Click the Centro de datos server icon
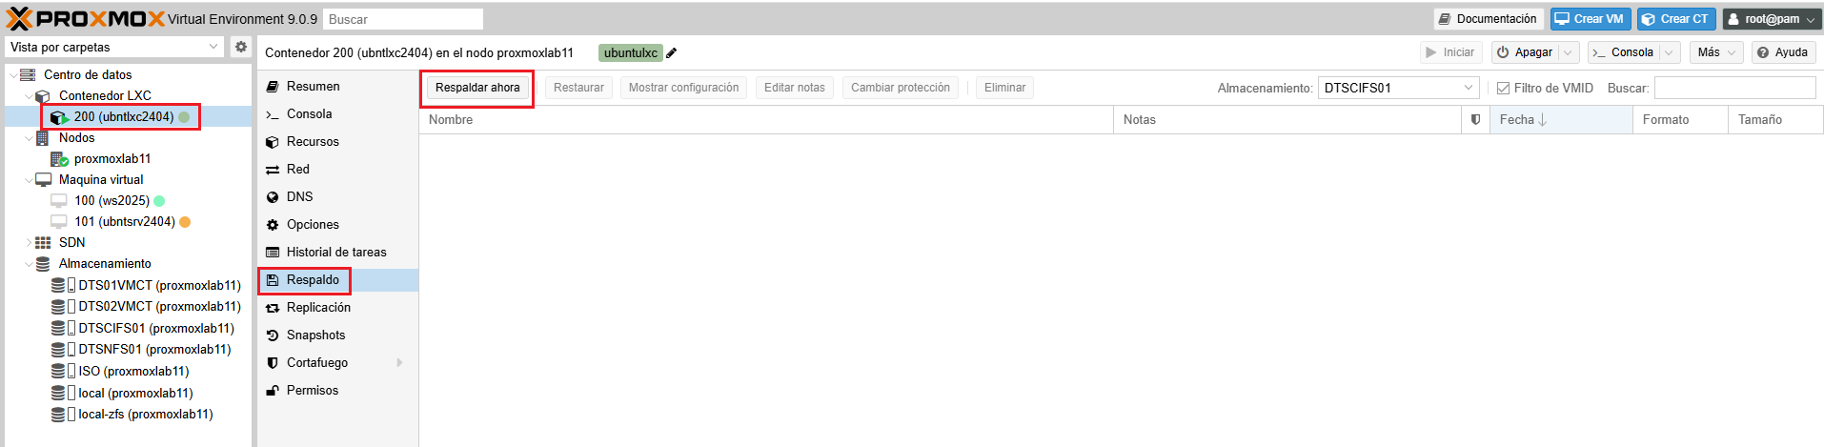This screenshot has height=447, width=1824. (x=28, y=74)
